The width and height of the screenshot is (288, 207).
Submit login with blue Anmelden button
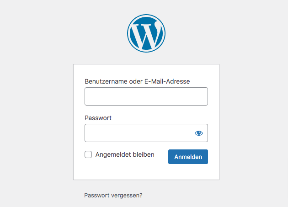[188, 157]
